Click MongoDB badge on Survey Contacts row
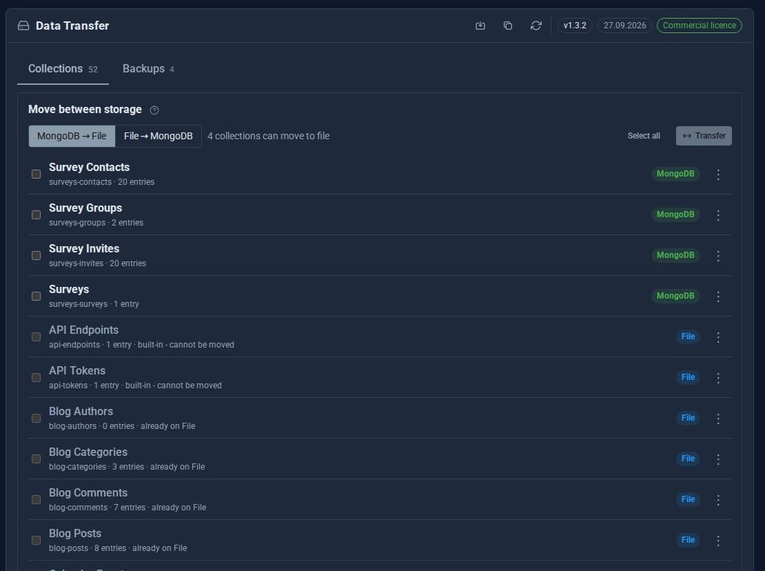 coord(675,174)
